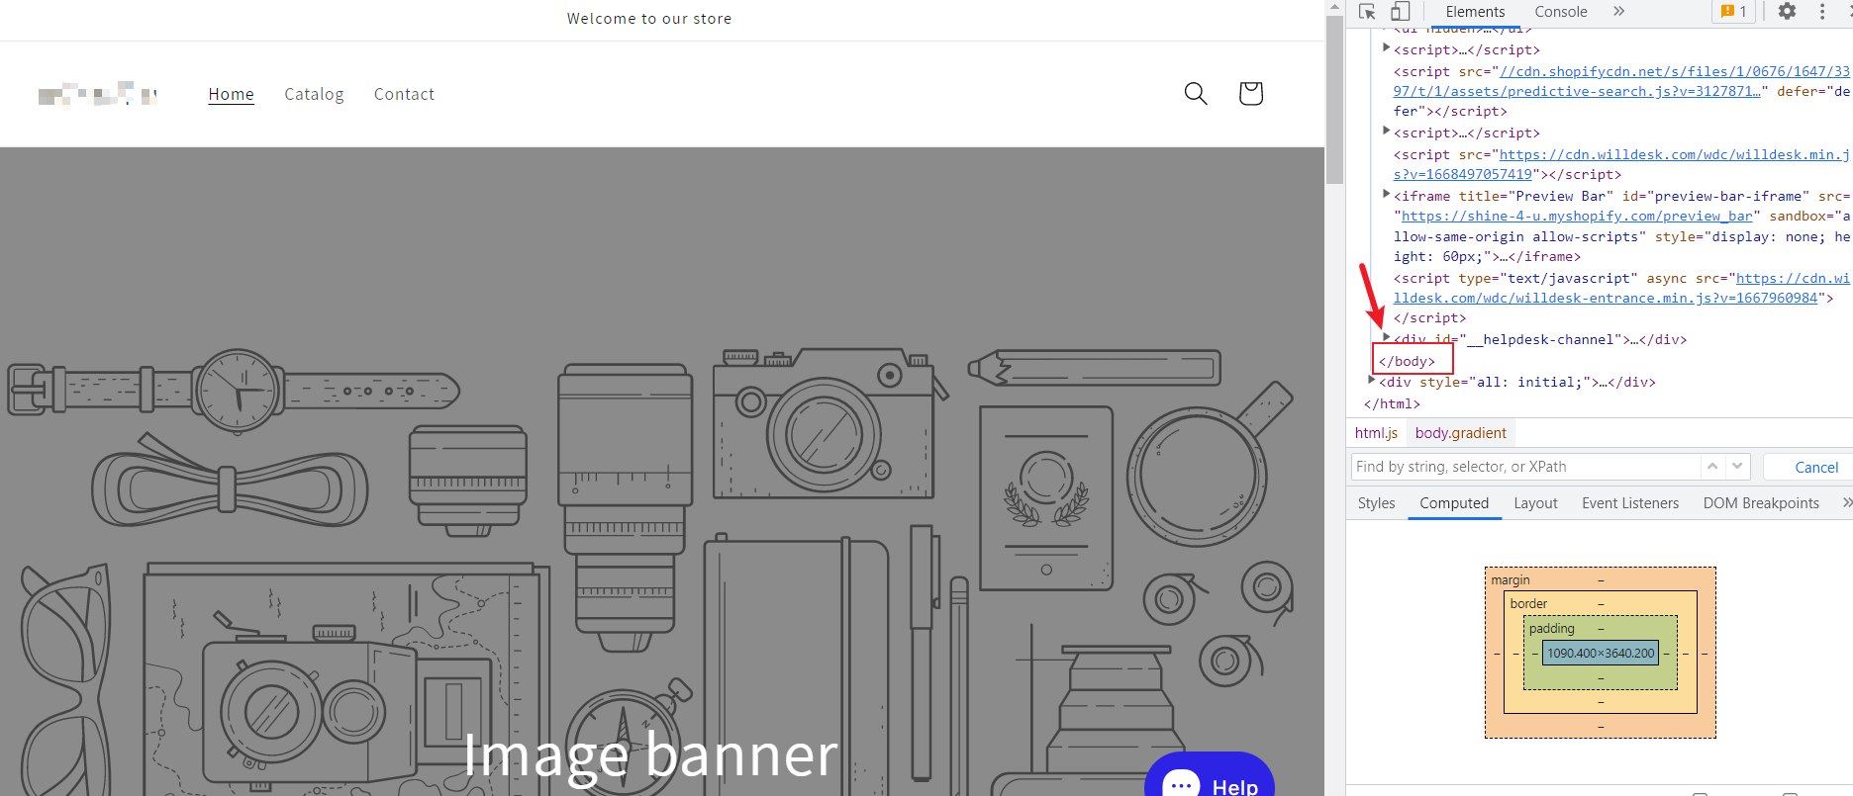The width and height of the screenshot is (1853, 796).
Task: Click the padding label in box model
Action: [1551, 629]
